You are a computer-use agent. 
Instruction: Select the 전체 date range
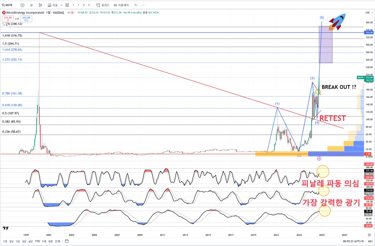tap(57, 241)
